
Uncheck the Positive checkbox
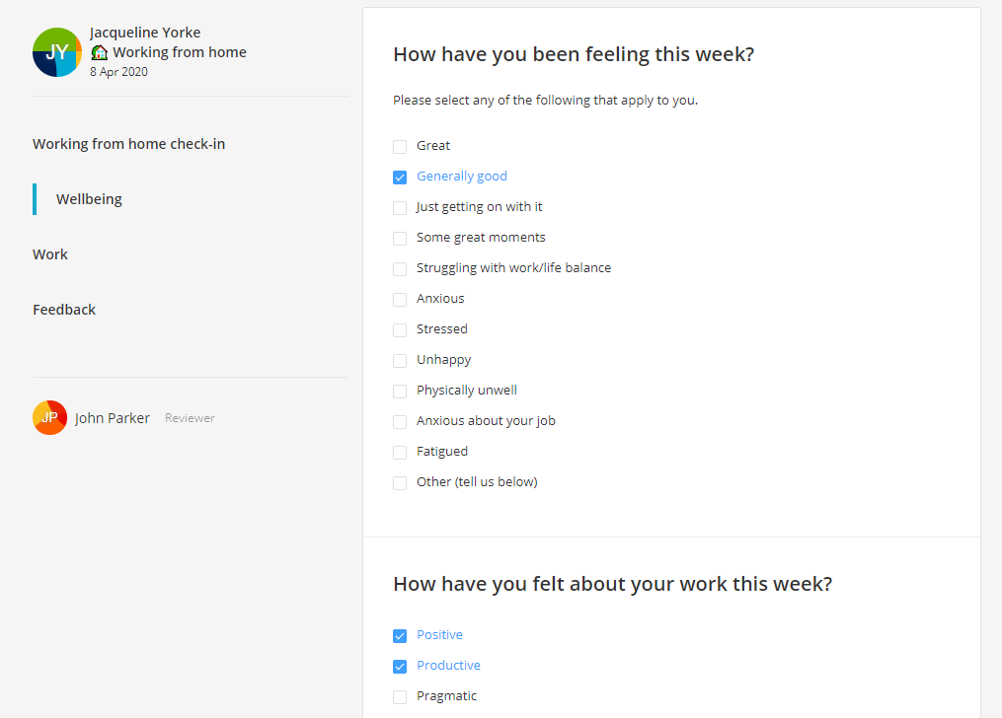[400, 636]
